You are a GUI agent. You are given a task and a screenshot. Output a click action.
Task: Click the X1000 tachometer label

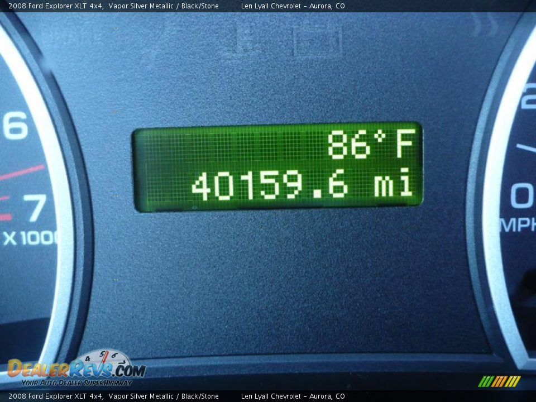tap(31, 238)
